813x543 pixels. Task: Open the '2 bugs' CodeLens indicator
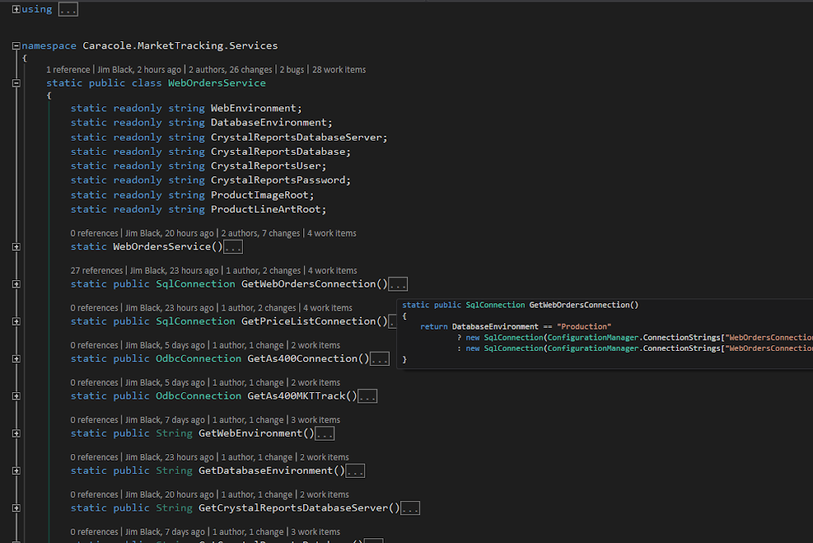coord(292,70)
